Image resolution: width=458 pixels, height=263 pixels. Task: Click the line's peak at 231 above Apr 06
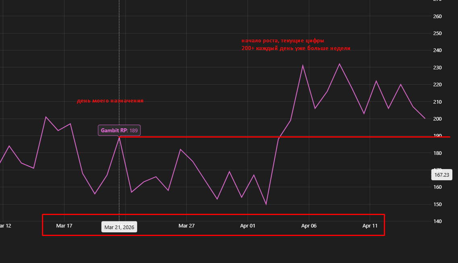pyautogui.click(x=303, y=65)
